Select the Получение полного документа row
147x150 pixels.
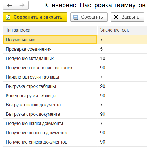tap(75, 133)
